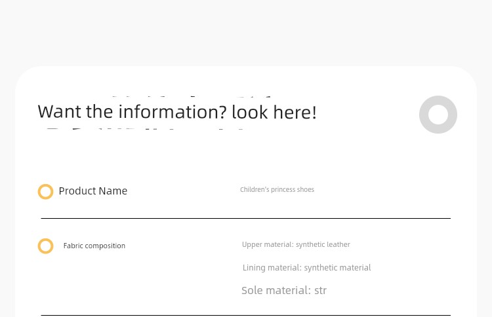
Task: Click the clipped text fragments below the heading
Action: pos(144,129)
